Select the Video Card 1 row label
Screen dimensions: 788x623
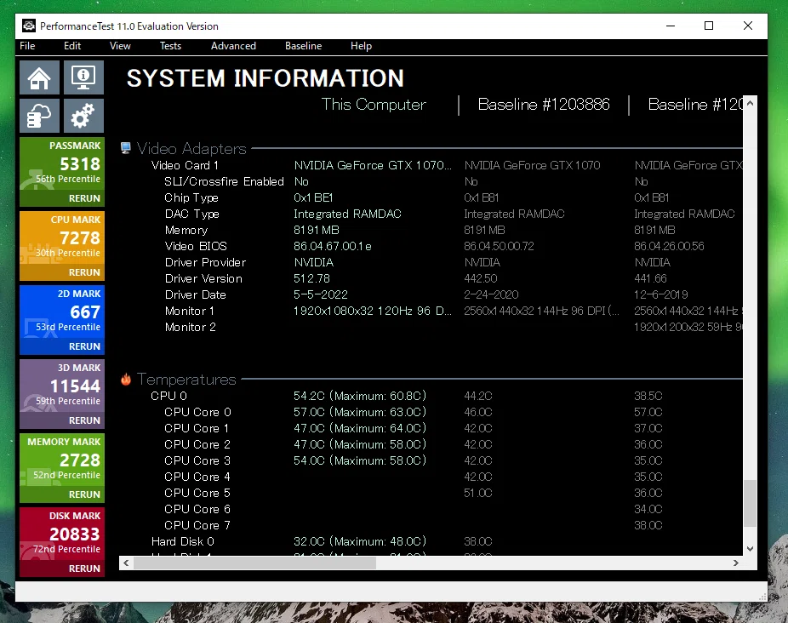(x=185, y=165)
